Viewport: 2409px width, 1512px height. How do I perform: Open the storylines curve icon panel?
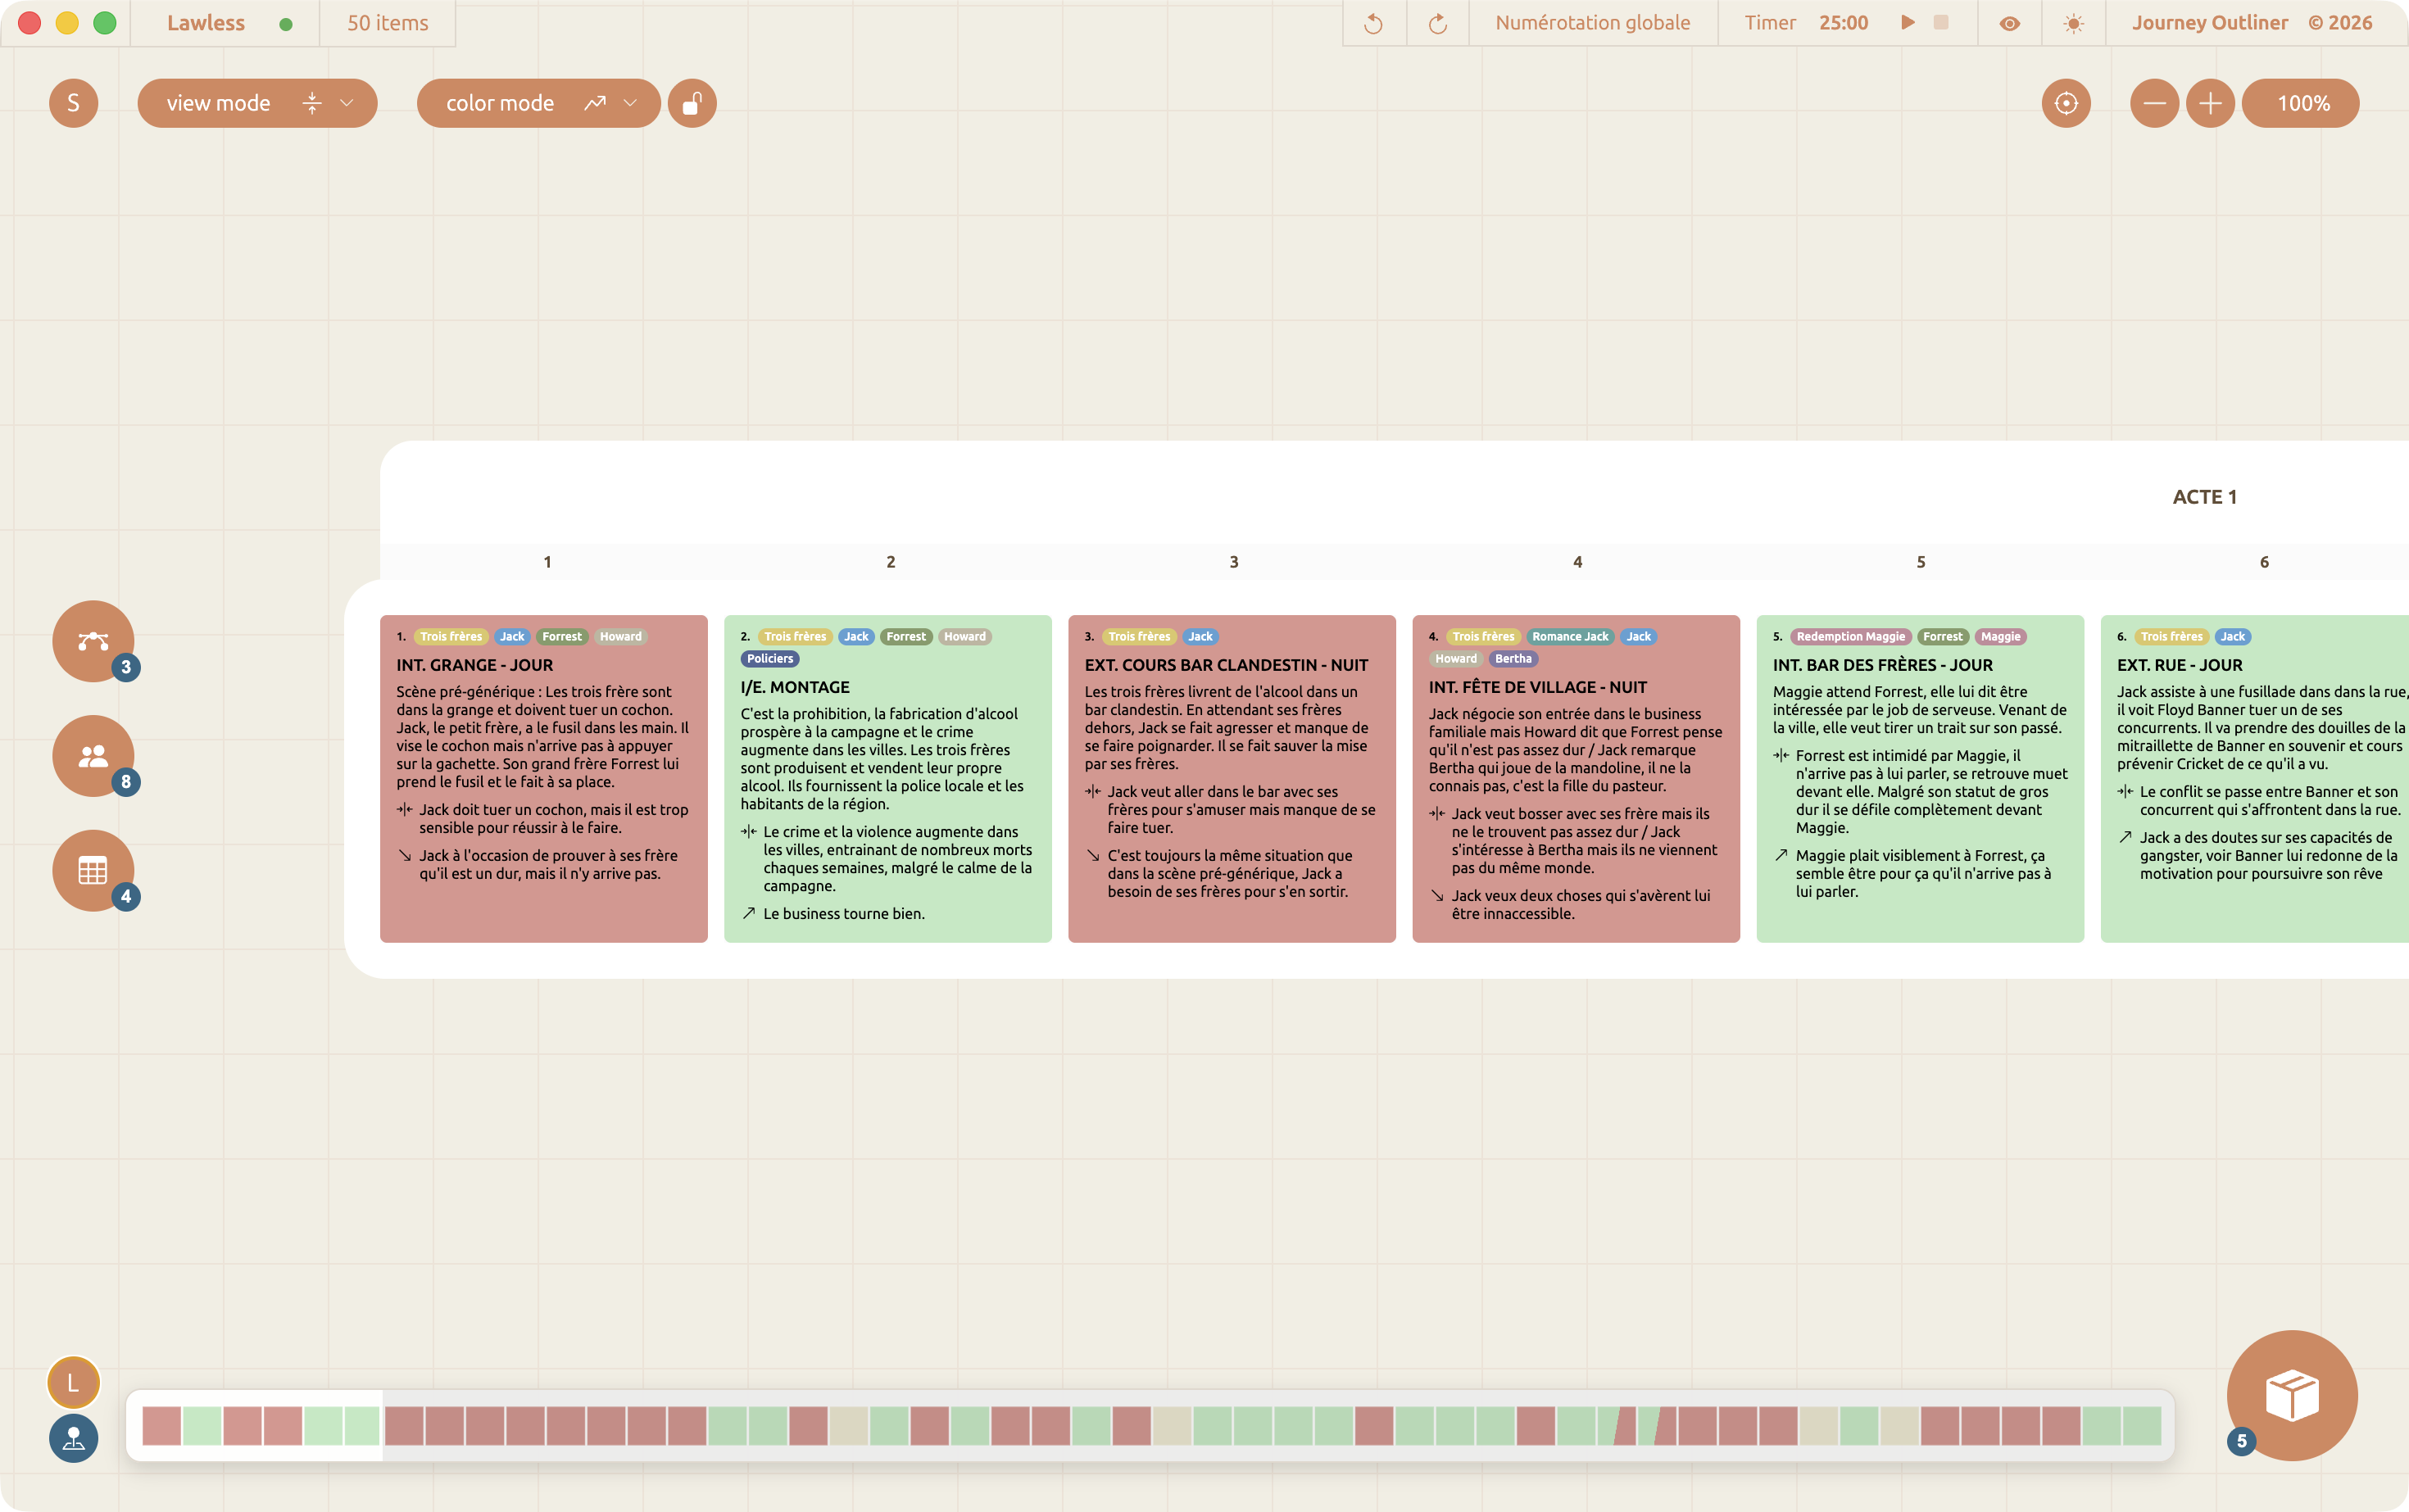coord(93,641)
